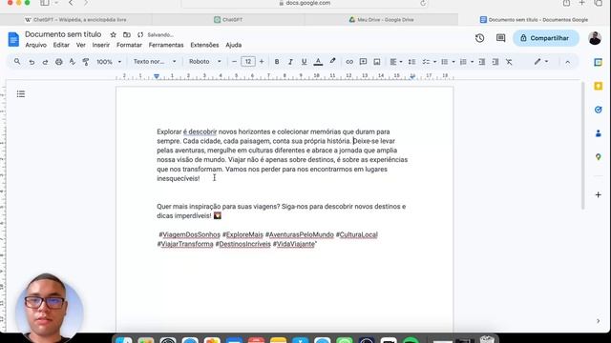The width and height of the screenshot is (611, 343).
Task: Open the numbered list dropdown
Action: coord(467,62)
